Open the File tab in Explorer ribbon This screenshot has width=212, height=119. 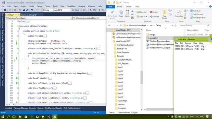(111, 7)
